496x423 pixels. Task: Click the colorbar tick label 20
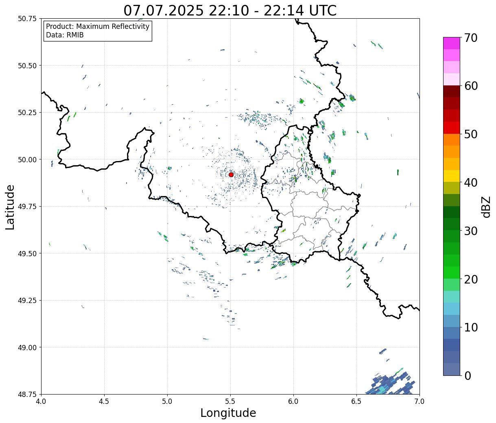[x=471, y=279]
